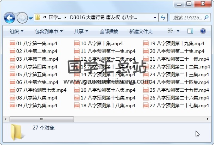Screen dimensions: 214x145
Task: Click the Back navigation arrow button
Action: pos(9,17)
